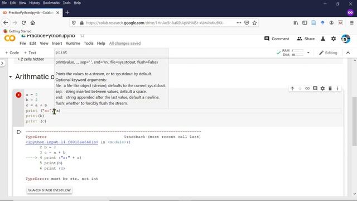
Task: Close the PracticePython.ipynb tab
Action: 58,12
